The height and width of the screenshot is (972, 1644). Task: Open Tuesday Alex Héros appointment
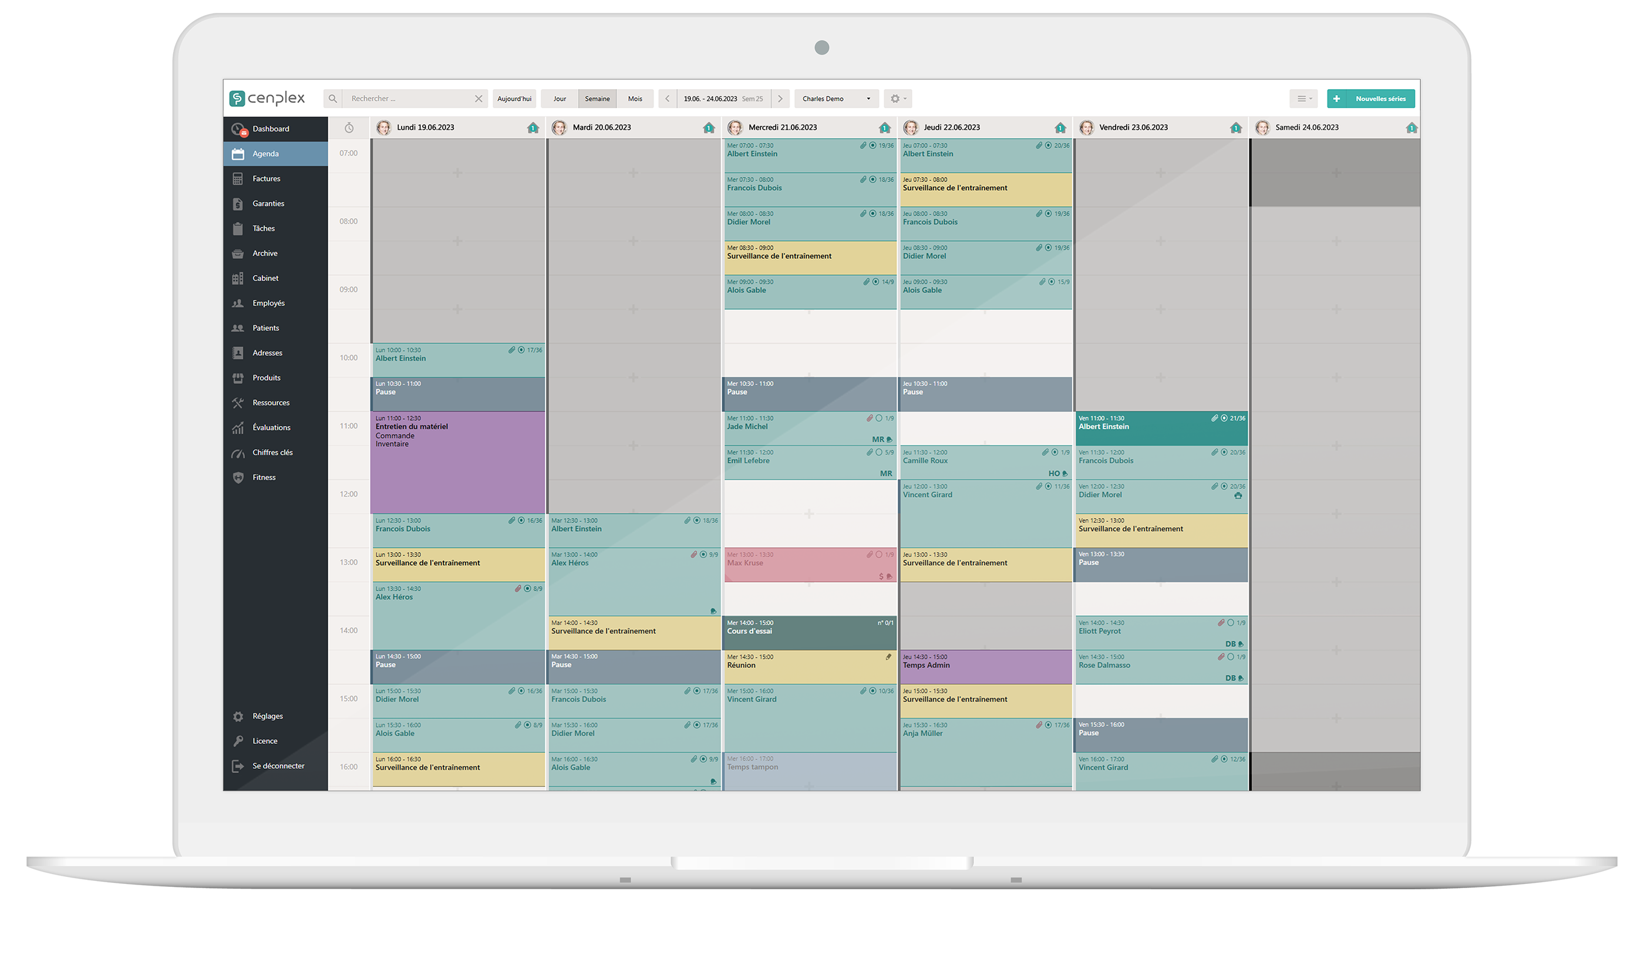pos(634,582)
